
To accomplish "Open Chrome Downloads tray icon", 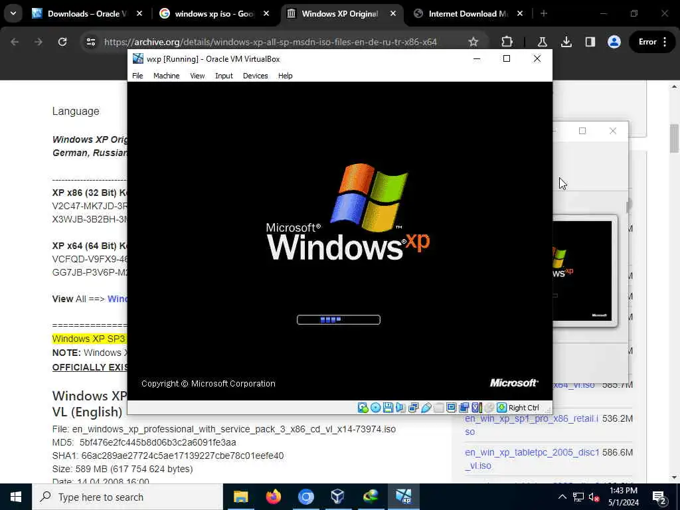I will pos(566,42).
